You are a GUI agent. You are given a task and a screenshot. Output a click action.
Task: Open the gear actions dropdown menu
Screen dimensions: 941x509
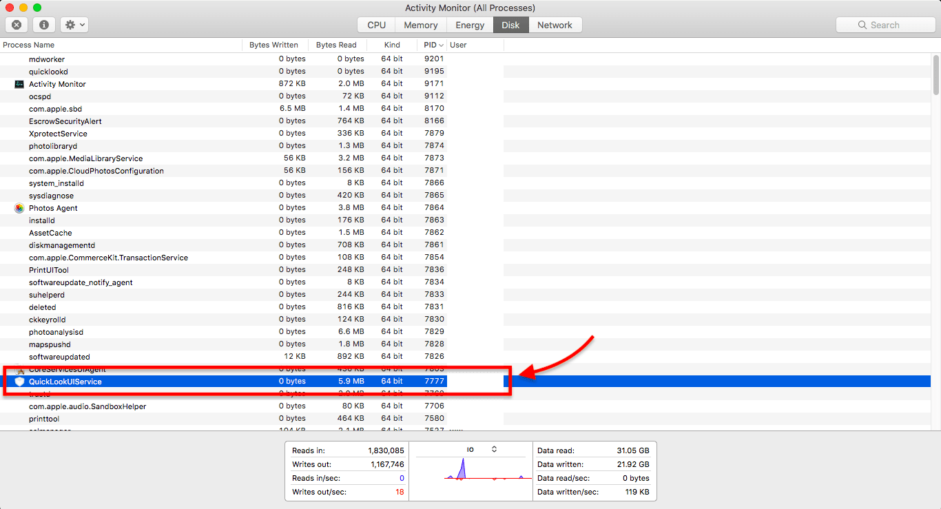point(74,25)
